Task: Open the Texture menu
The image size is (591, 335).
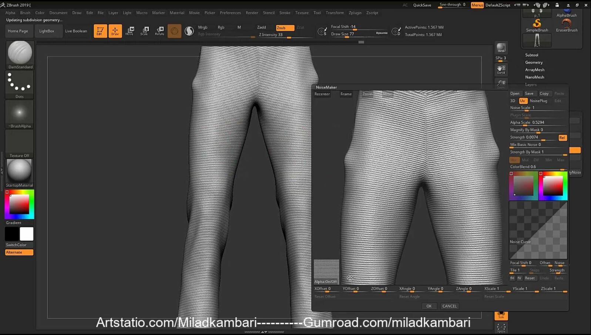Action: [302, 13]
